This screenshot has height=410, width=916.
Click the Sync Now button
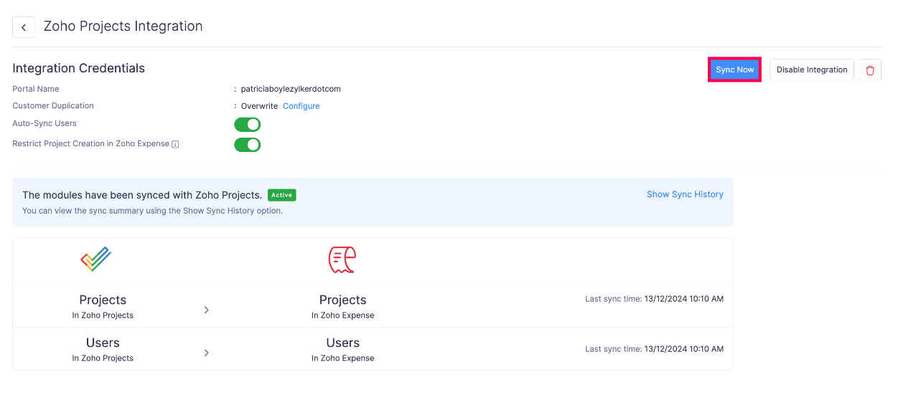[734, 70]
